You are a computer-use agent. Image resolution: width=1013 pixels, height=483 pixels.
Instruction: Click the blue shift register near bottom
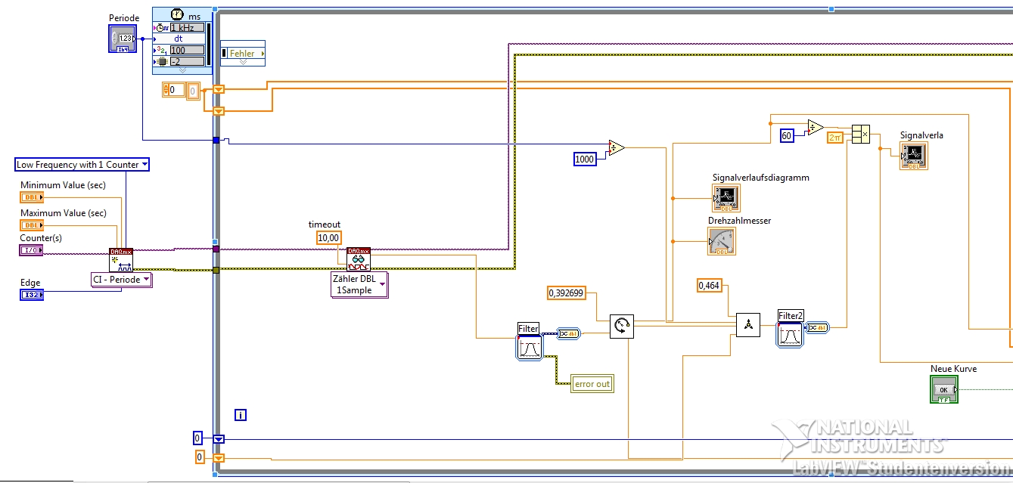219,438
